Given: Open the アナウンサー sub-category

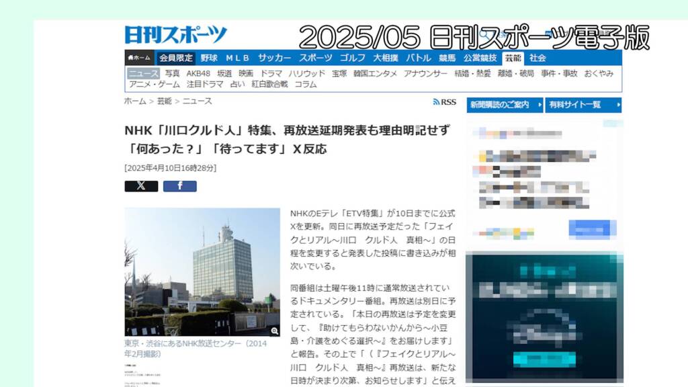Looking at the screenshot, I should tap(425, 73).
